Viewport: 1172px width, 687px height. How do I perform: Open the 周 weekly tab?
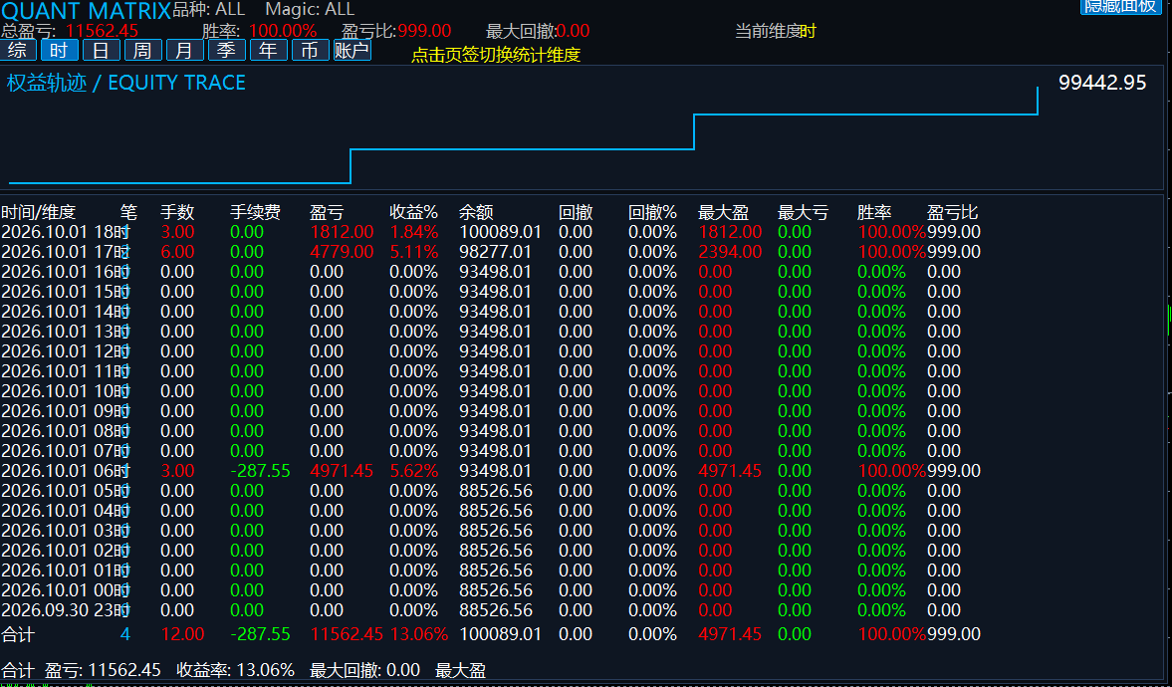143,50
